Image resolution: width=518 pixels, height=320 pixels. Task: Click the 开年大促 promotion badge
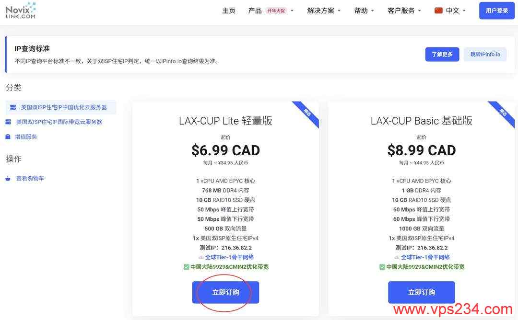coord(276,11)
